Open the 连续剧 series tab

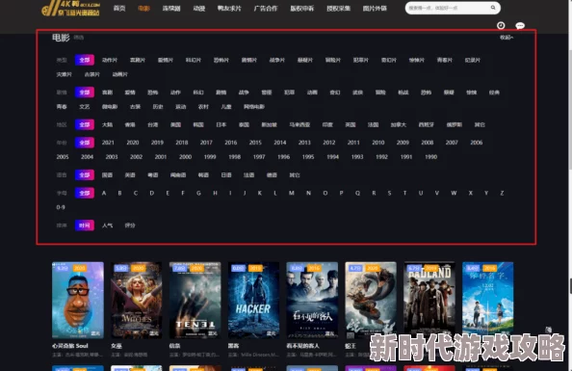point(171,8)
